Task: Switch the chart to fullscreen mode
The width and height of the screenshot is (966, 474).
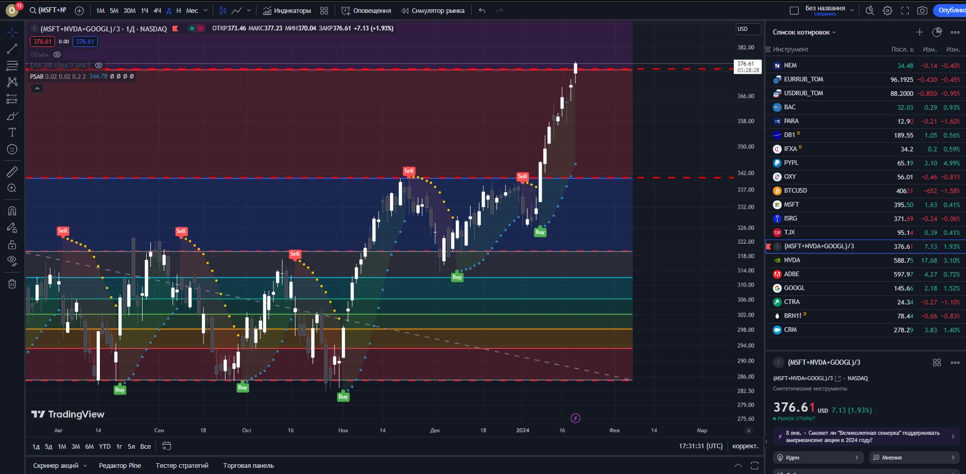Action: 905,10
